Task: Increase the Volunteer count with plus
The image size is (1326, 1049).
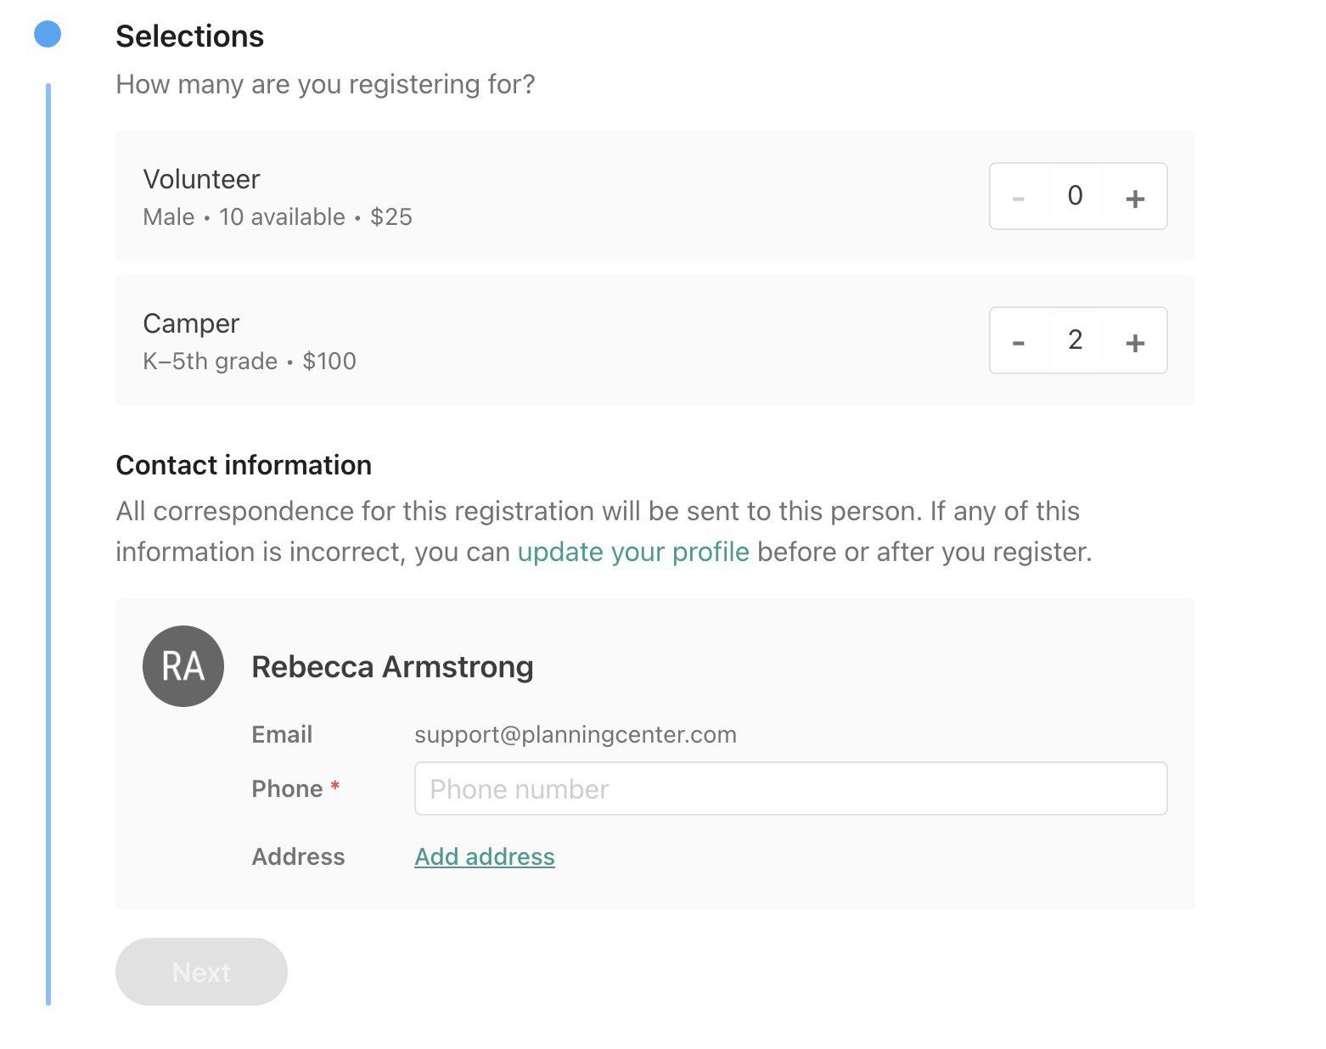Action: pos(1135,198)
